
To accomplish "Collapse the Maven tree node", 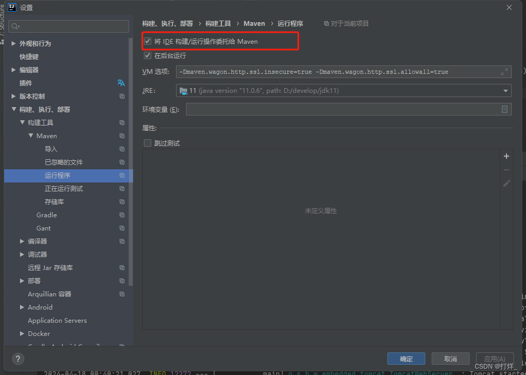I will point(32,136).
